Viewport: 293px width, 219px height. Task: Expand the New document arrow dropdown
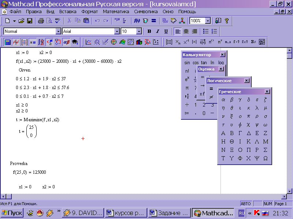tap(14, 21)
